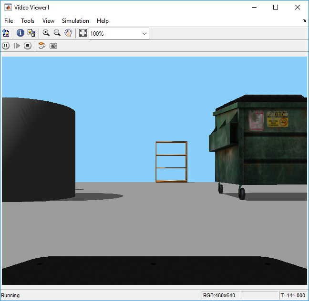Open the View menu

(x=48, y=21)
